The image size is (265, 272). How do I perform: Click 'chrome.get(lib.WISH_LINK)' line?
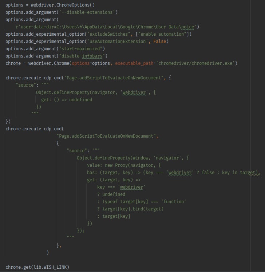(37, 267)
